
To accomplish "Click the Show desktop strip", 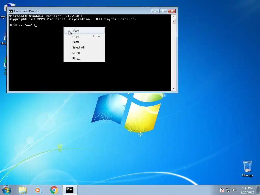I will [258, 190].
